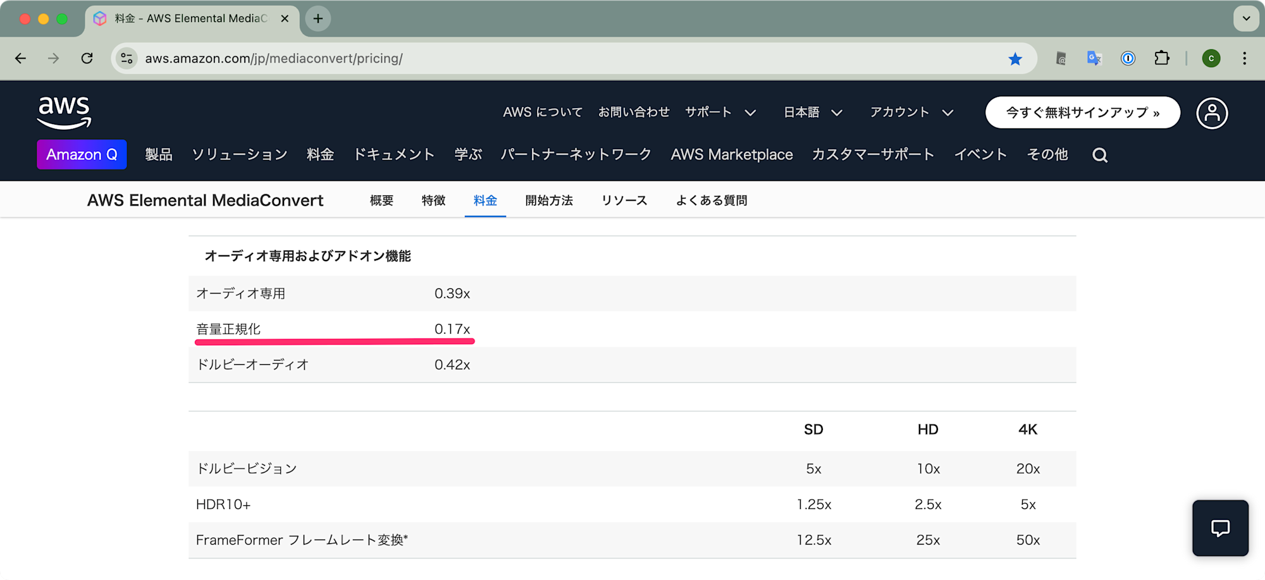Open お問い合わせ link

[x=634, y=113]
